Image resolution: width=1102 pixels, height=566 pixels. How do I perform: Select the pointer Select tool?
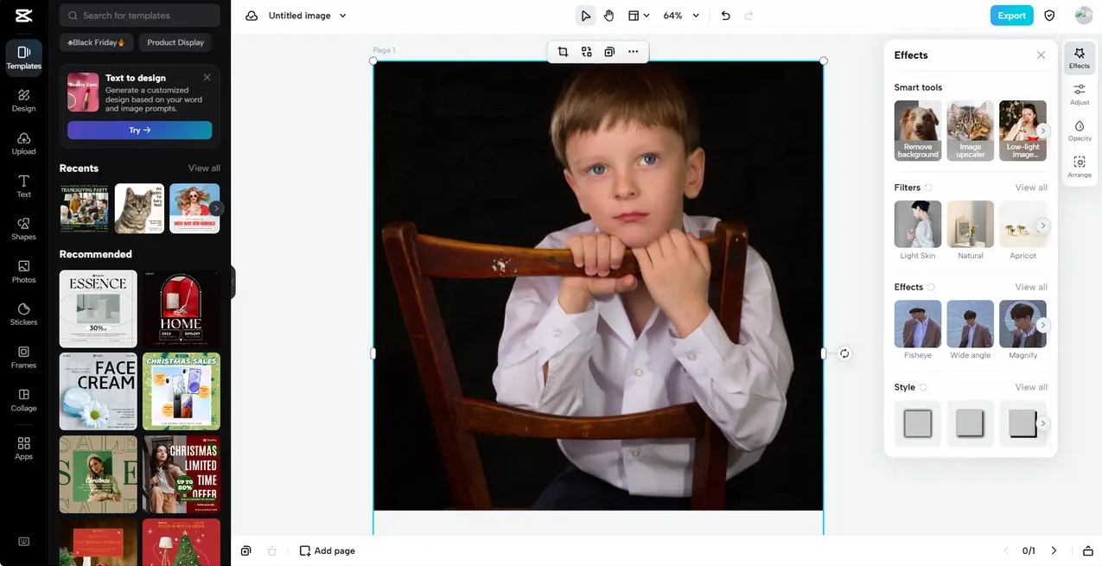click(x=586, y=16)
